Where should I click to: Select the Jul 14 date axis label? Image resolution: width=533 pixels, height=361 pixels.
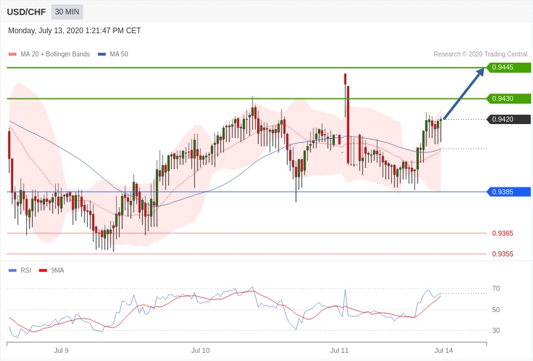[443, 350]
